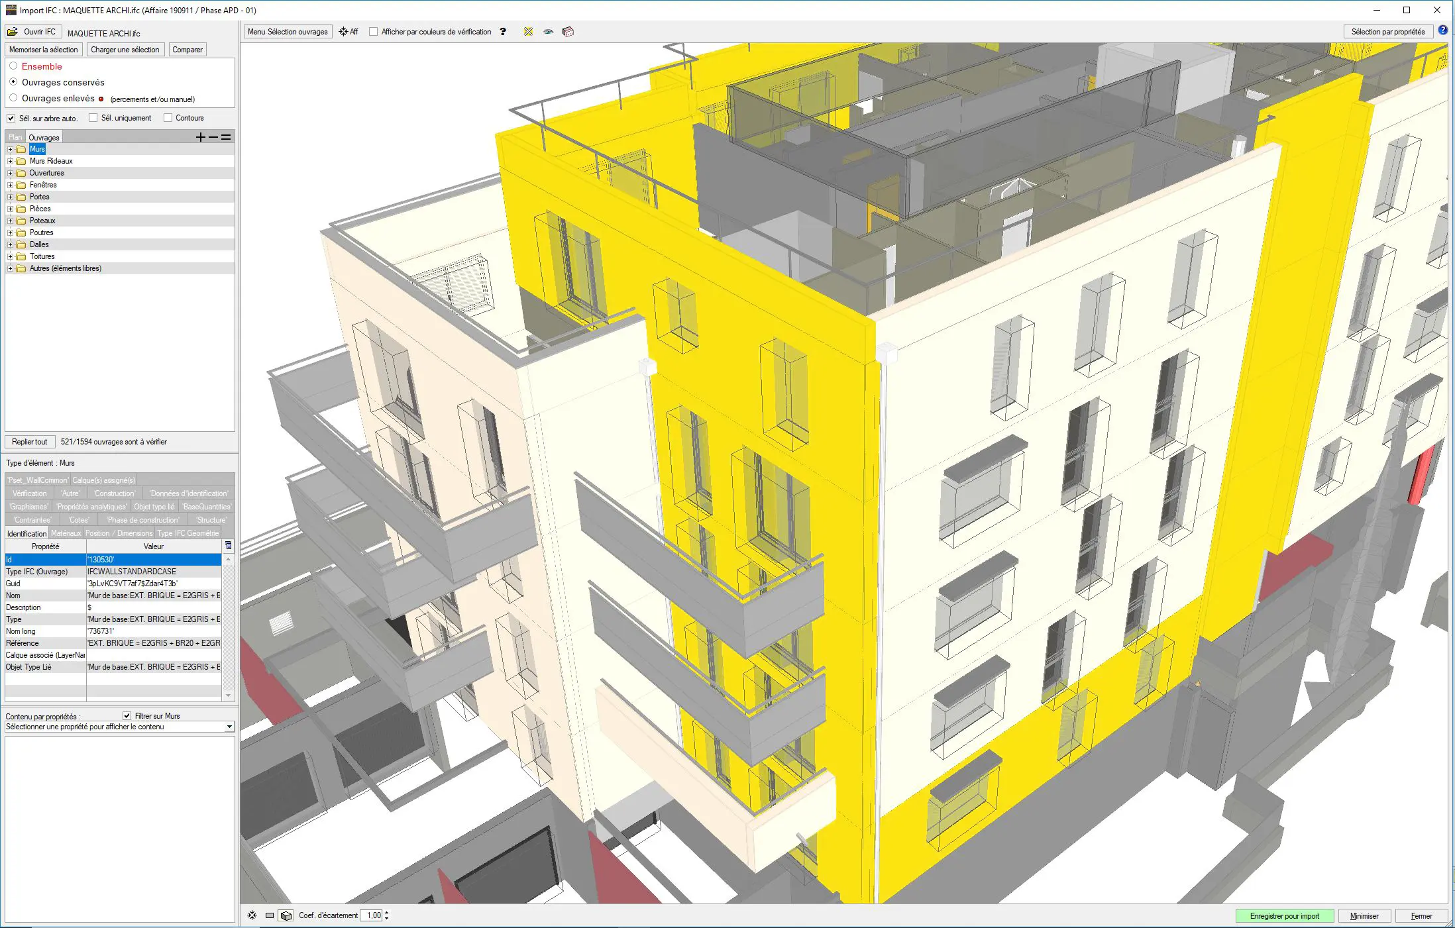Click the brick/material icon in the toolbar

pos(568,31)
